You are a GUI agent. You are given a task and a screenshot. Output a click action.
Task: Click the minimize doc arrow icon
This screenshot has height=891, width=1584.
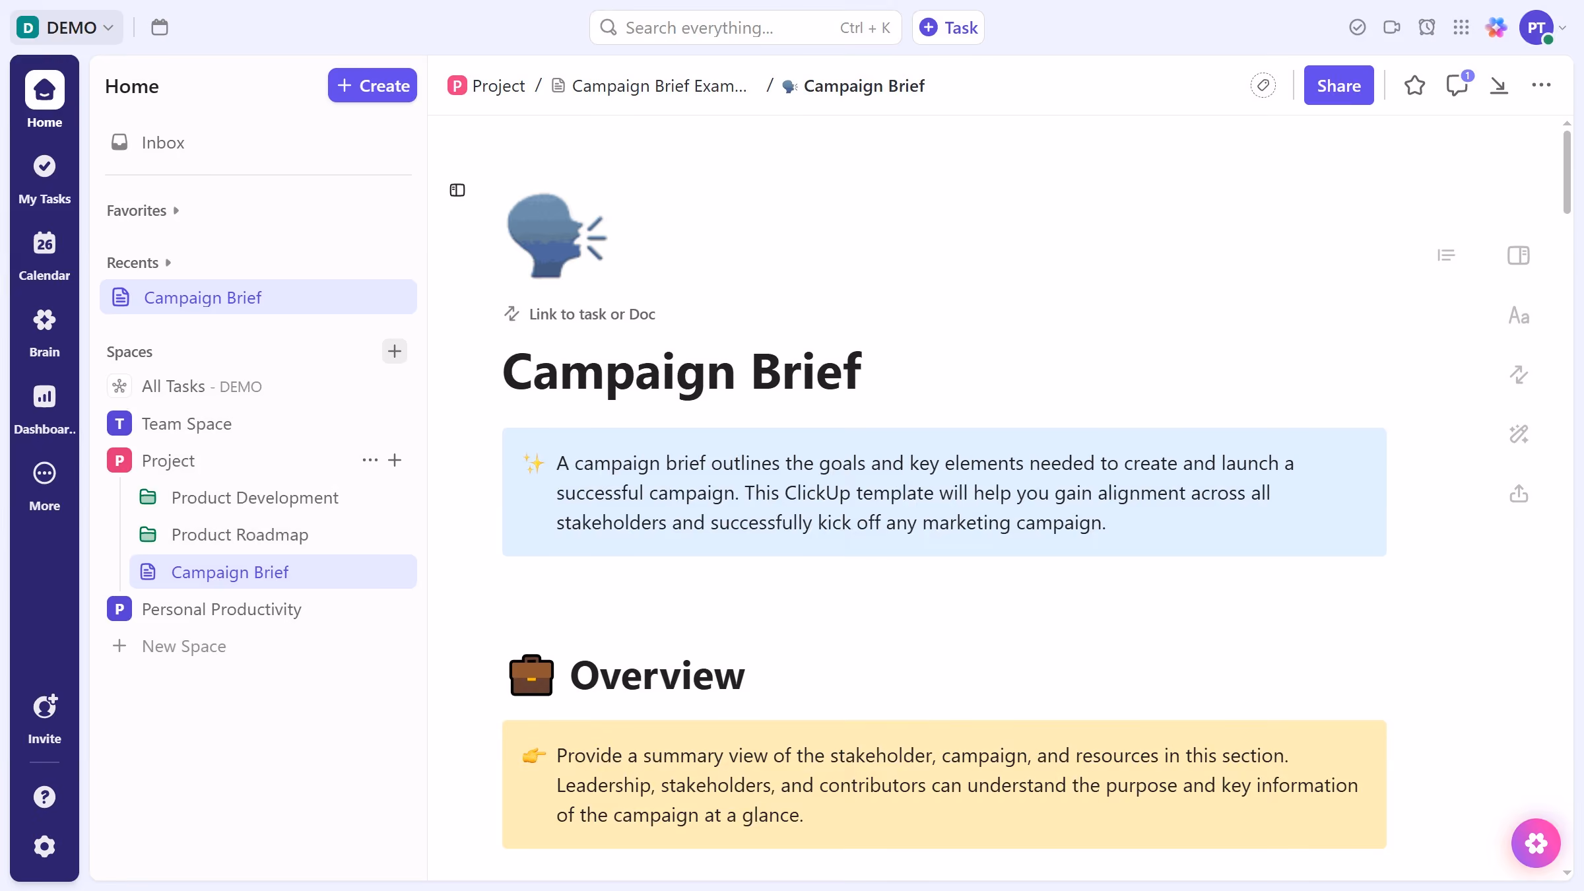1499,85
